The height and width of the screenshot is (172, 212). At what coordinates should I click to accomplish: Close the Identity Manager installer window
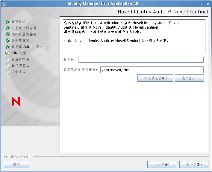pyautogui.click(x=208, y=4)
